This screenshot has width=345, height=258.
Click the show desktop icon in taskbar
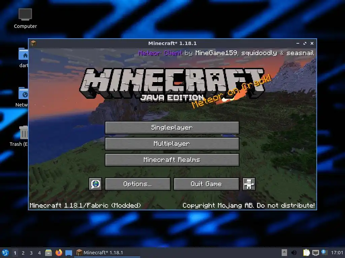(x=69, y=253)
